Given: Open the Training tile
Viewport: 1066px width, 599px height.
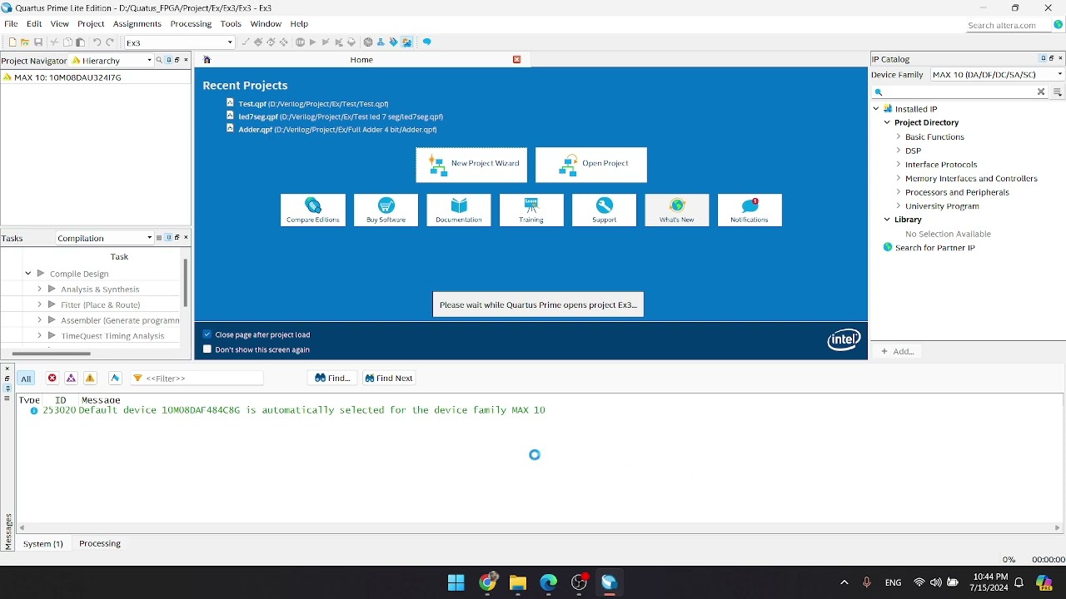Looking at the screenshot, I should pos(531,210).
